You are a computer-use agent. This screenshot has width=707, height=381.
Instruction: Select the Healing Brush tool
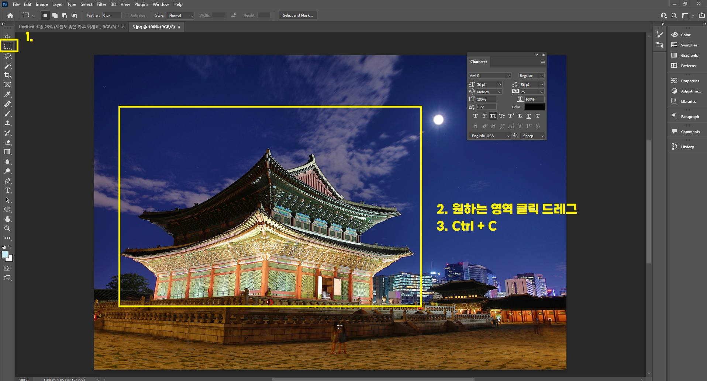(x=7, y=104)
